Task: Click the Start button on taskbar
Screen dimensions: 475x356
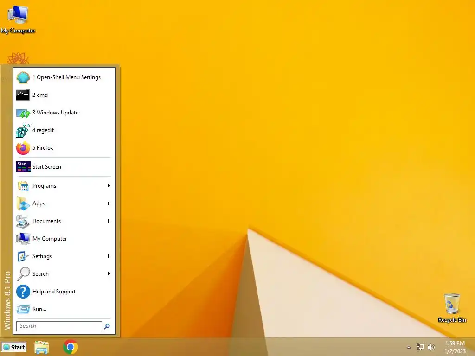Action: (x=13, y=347)
